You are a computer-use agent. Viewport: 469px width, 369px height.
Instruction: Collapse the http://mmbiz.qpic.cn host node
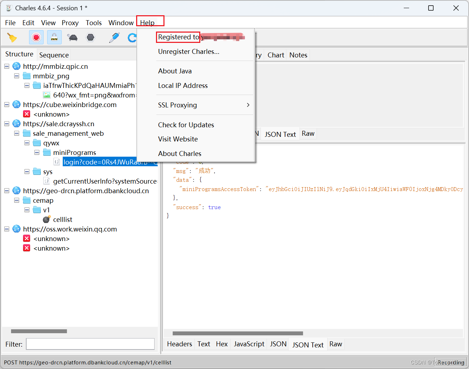(7, 66)
